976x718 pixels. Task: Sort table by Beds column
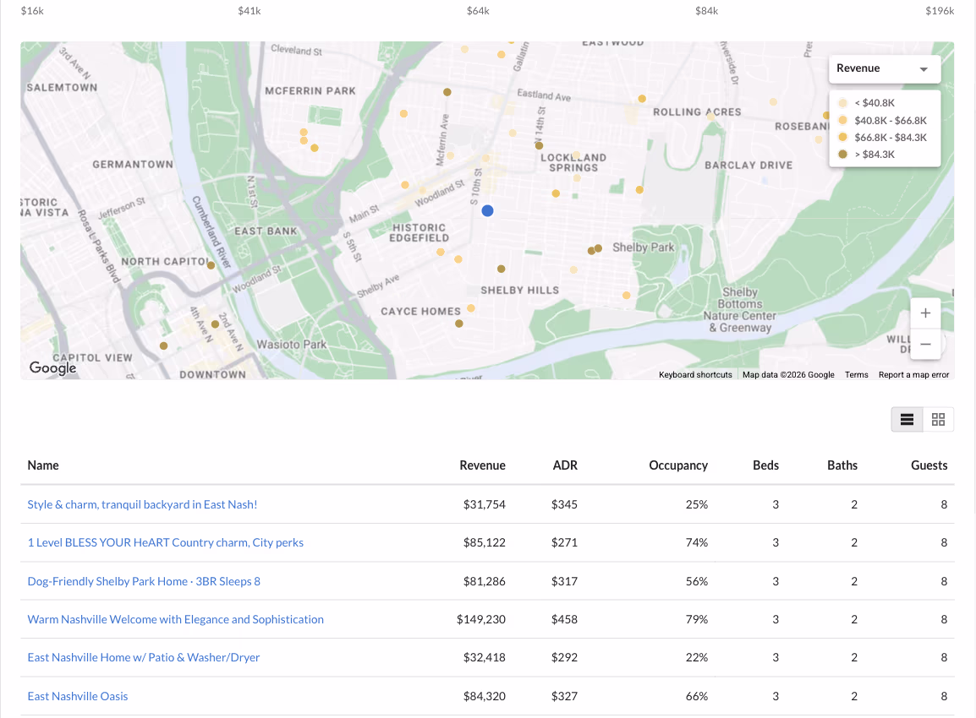click(x=765, y=465)
